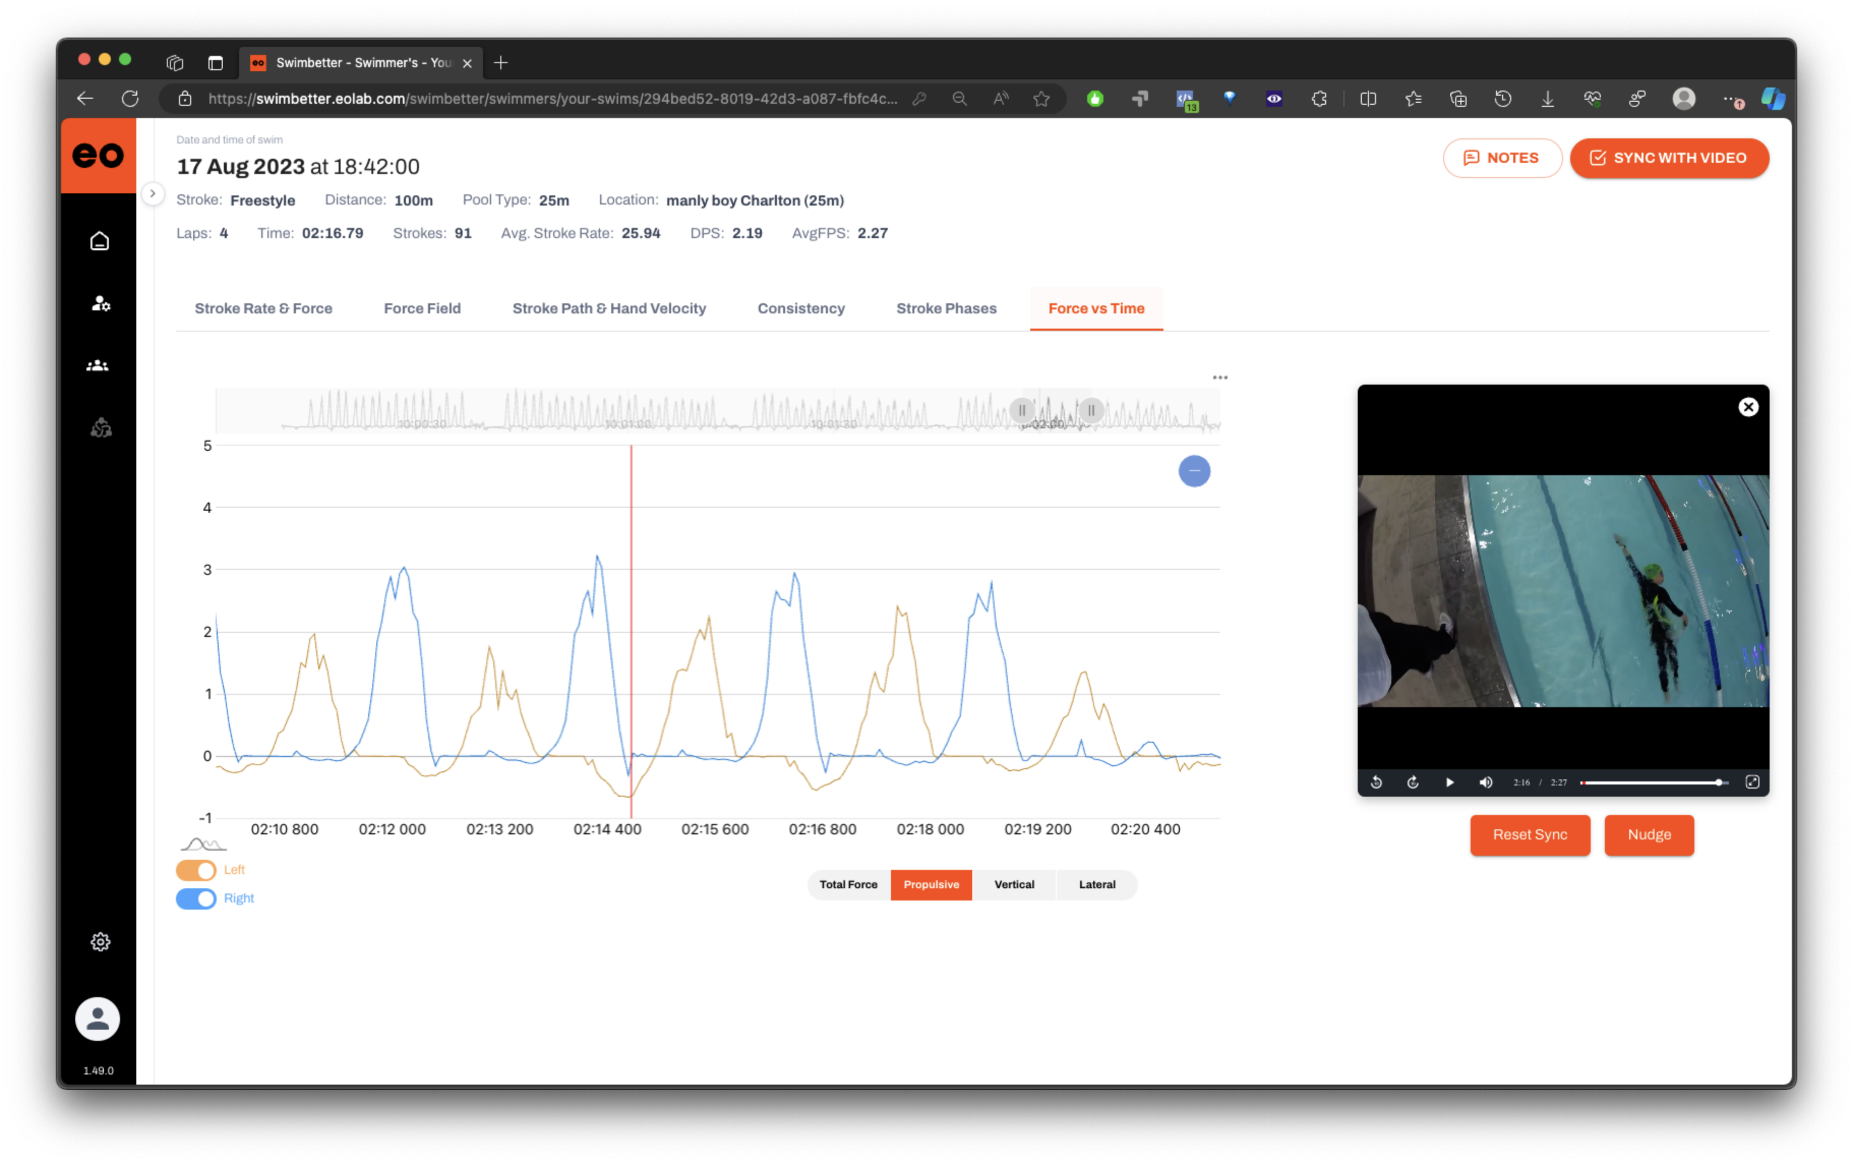Close the Swimbetter browser tab
The height and width of the screenshot is (1164, 1853).
point(467,63)
